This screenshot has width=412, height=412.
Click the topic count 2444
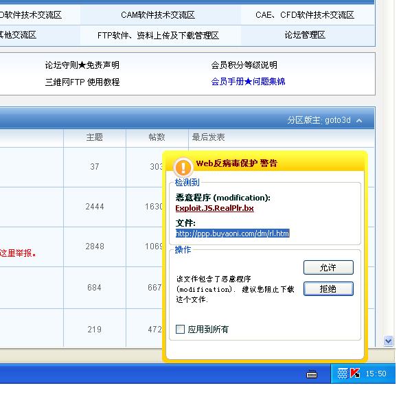click(95, 207)
